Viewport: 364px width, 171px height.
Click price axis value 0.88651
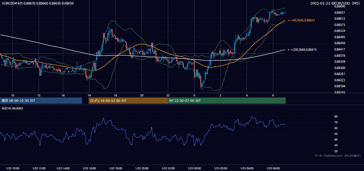[x=340, y=13]
